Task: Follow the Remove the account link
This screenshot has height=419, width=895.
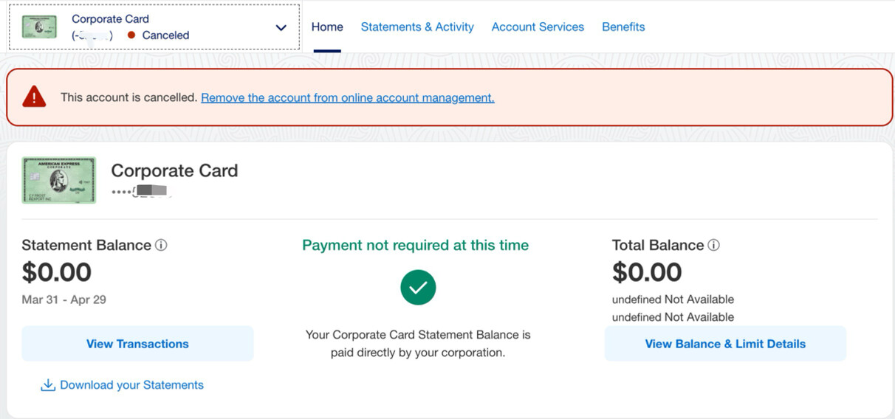Action: coord(348,97)
